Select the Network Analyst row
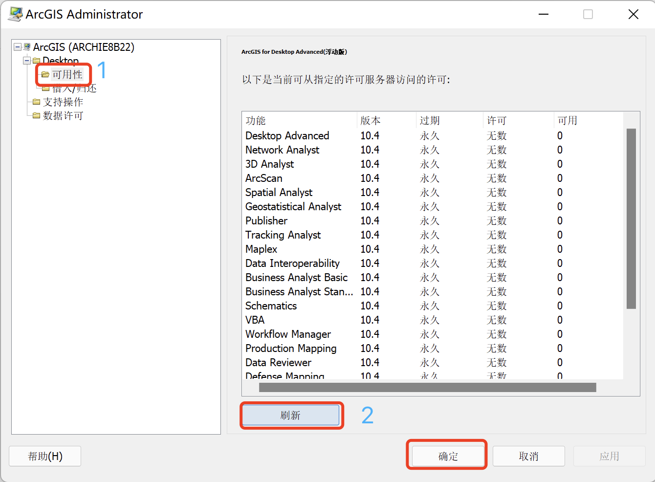 (433, 150)
